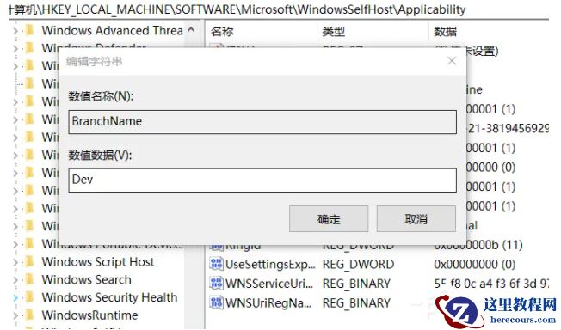
Task: Click the REG_BINARY type of WNSServiceUri...
Action: tap(356, 284)
